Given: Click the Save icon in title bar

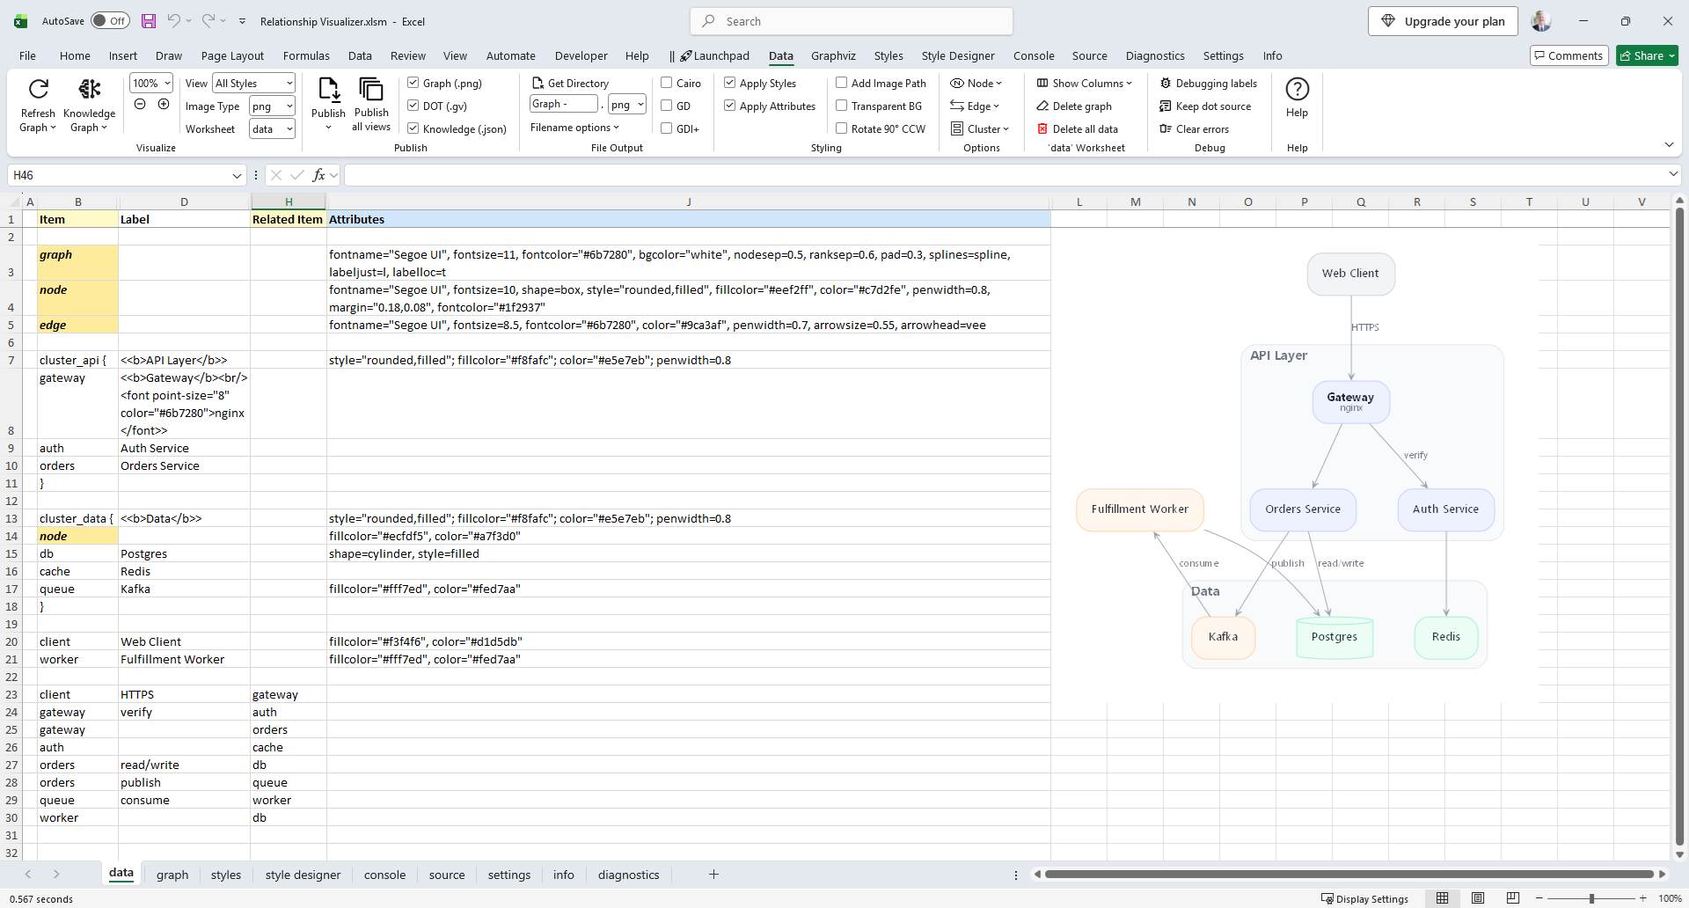Looking at the screenshot, I should click(x=149, y=21).
